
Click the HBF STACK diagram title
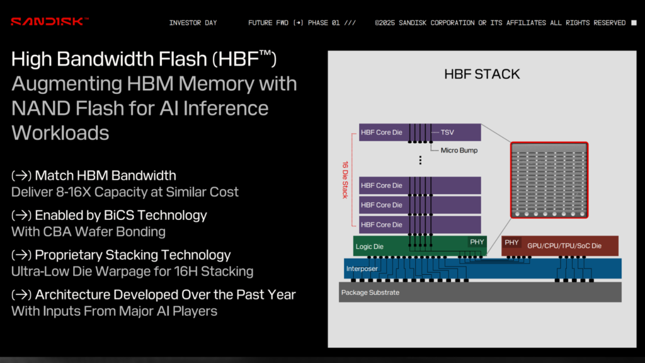tap(482, 74)
